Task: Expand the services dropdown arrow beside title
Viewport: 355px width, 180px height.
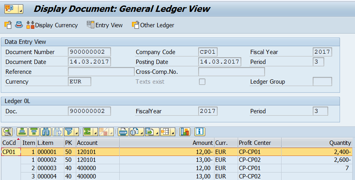Action: tap(21, 9)
